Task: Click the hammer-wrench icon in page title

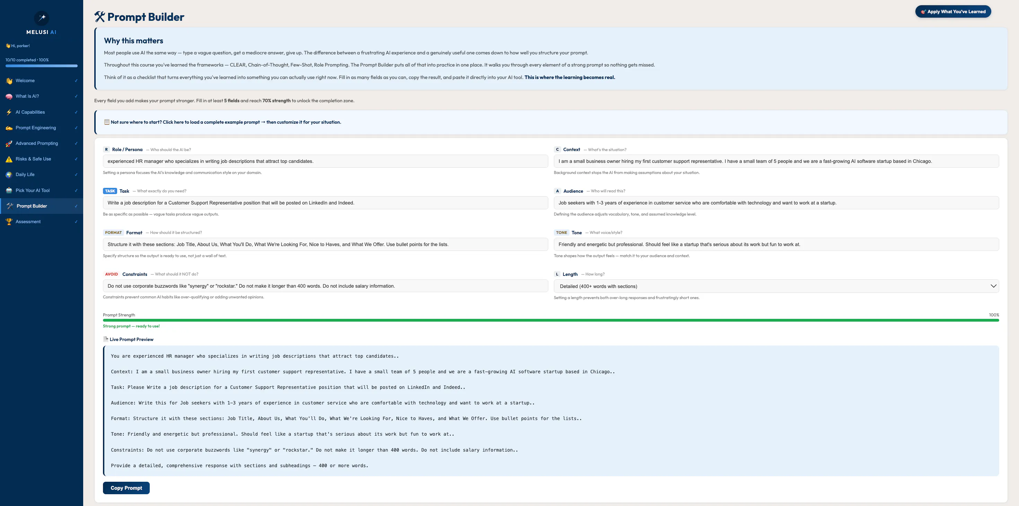Action: [x=100, y=17]
